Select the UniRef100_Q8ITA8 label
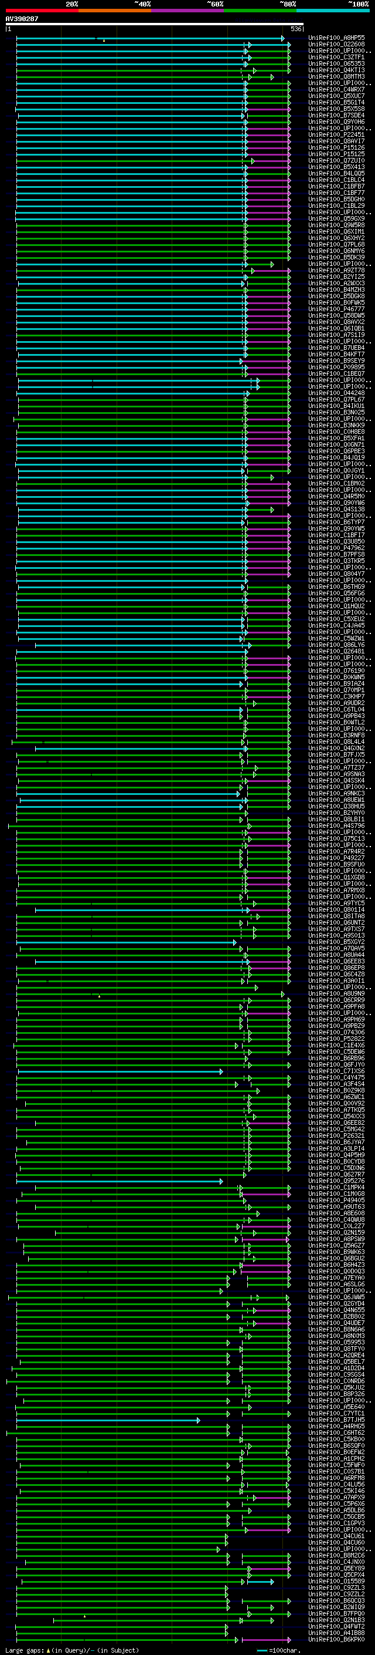Screen dimensions: 375x1655 pyautogui.click(x=336, y=916)
